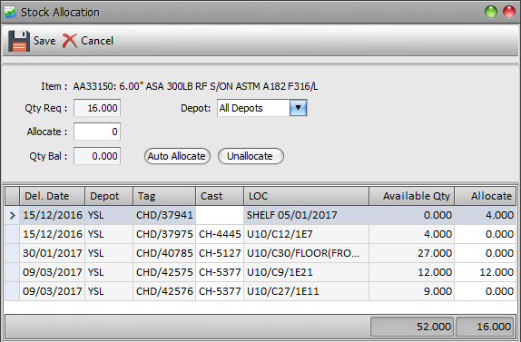Screen dimensions: 521x342
Task: Click the Stock Allocation window title icon
Action: (x=10, y=13)
